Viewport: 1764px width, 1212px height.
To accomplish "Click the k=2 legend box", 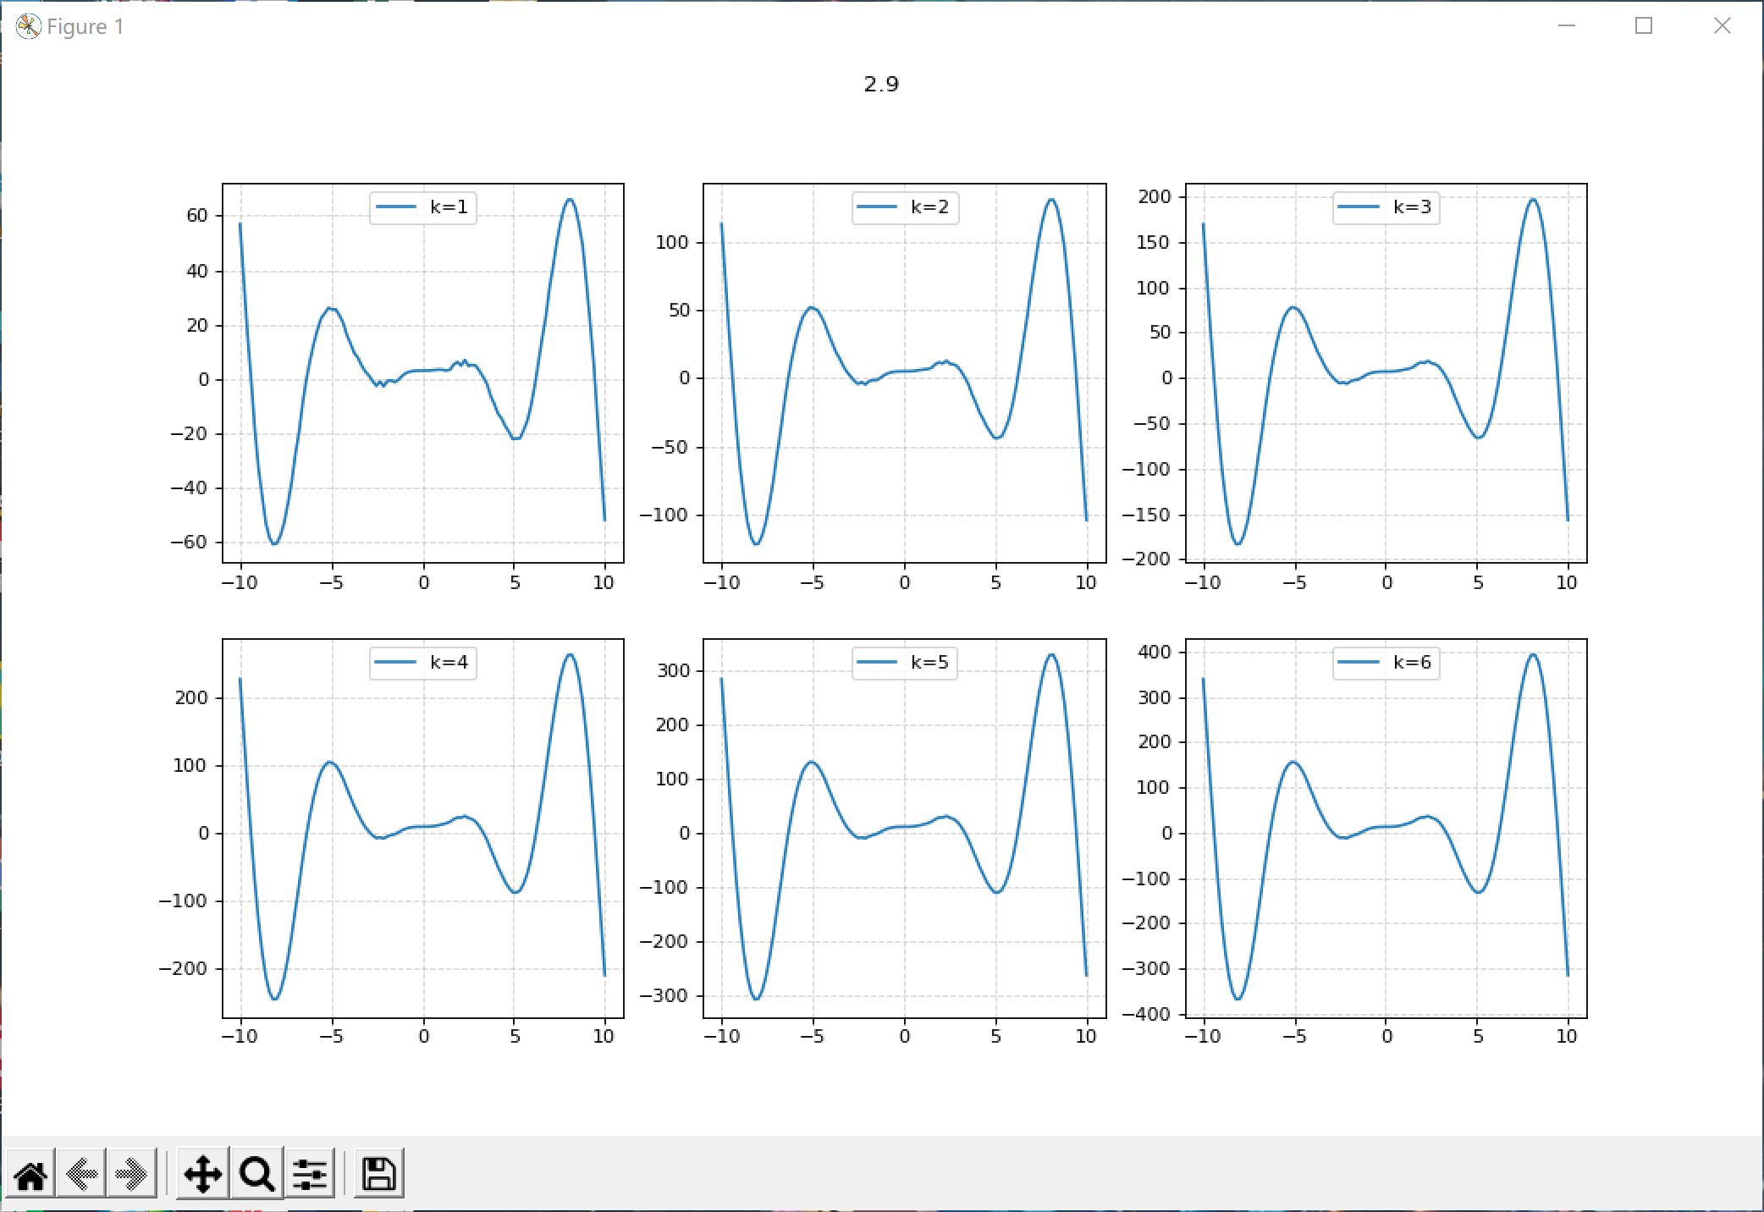I will coord(905,207).
